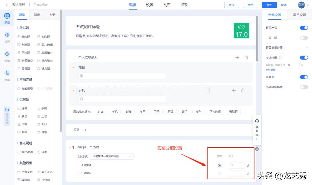Screen dimensions: 312x185
Task: Open 支付明细 payment details link
Action: coord(270,70)
